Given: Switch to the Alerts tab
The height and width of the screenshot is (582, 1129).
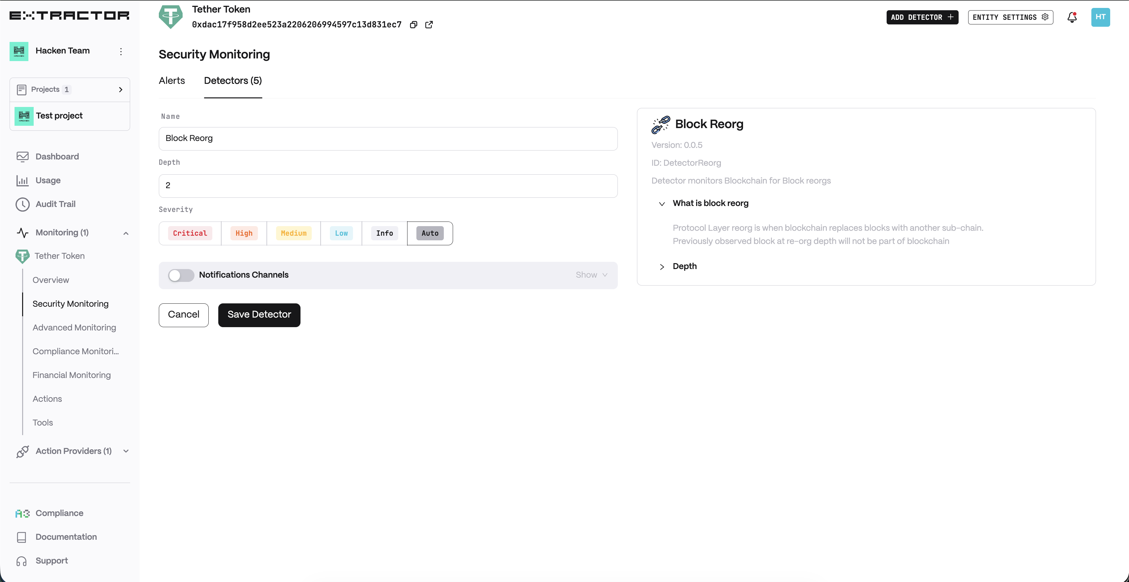Looking at the screenshot, I should point(172,81).
